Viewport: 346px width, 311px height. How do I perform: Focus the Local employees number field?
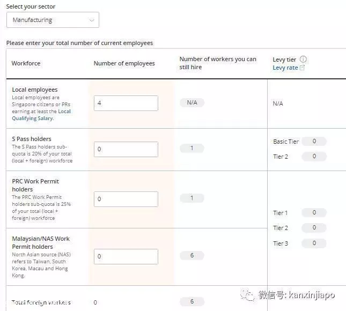126,103
